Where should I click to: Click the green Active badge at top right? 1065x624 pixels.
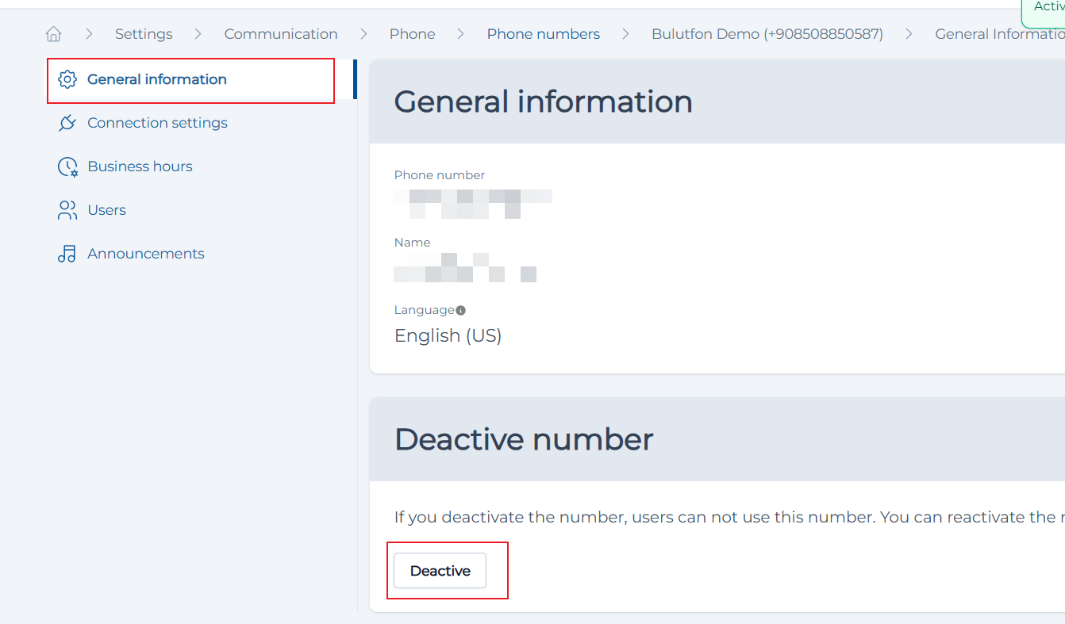[1046, 7]
